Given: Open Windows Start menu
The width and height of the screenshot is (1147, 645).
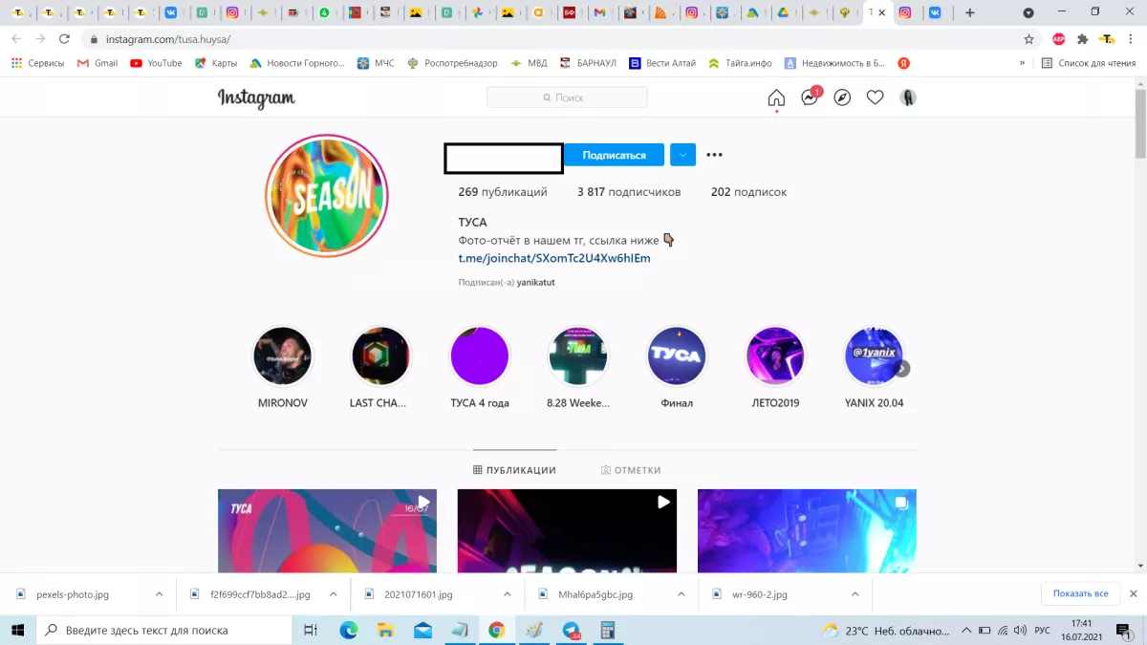Looking at the screenshot, I should click(17, 631).
